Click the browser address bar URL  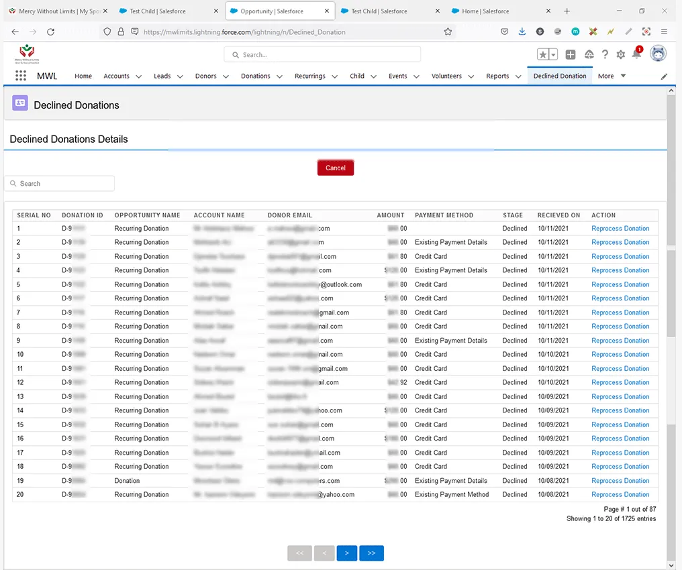coord(244,32)
